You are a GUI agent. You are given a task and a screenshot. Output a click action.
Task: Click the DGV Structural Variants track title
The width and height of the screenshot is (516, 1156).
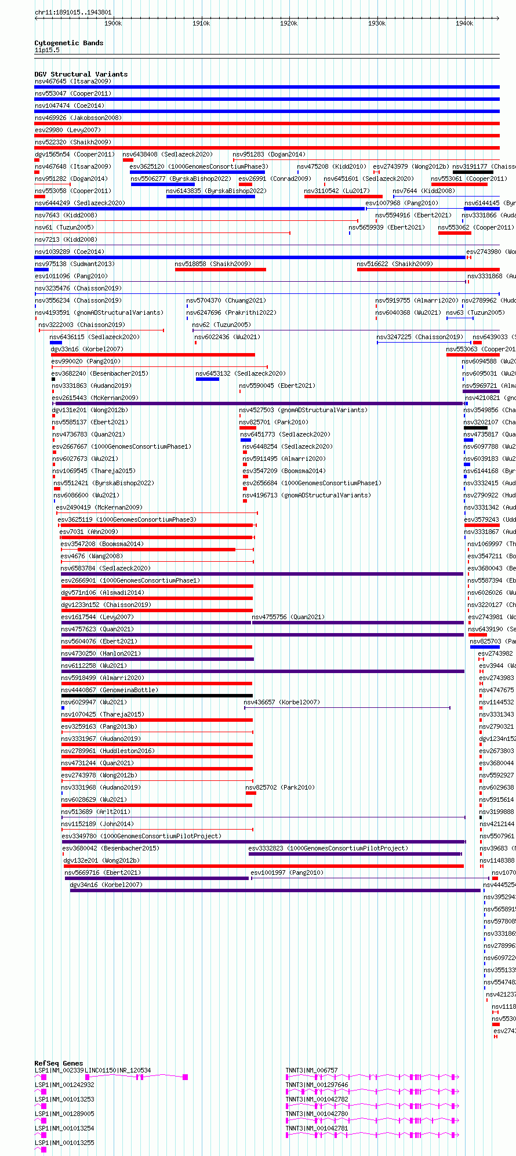click(x=81, y=74)
